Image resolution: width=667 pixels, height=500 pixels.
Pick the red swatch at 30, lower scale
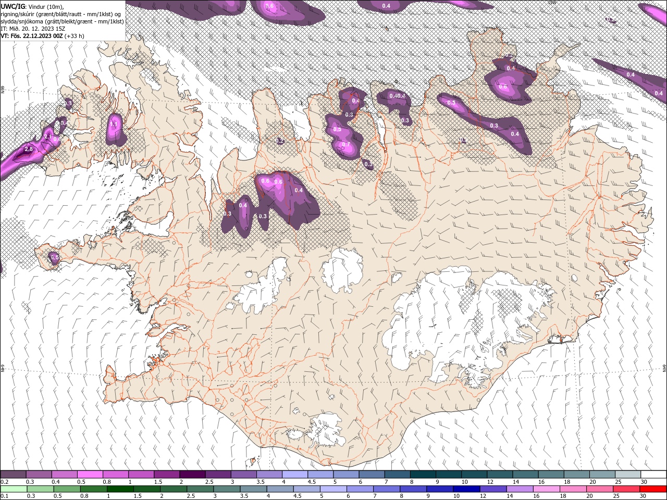click(x=653, y=489)
